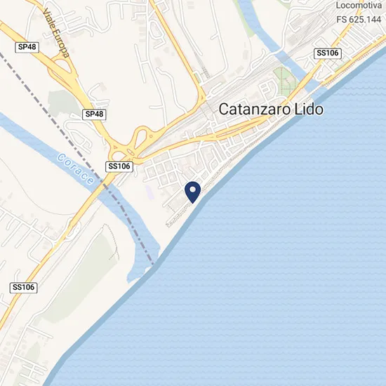Click the dark blue location pin marker
Image resolution: width=386 pixels, height=386 pixels.
[x=192, y=192]
